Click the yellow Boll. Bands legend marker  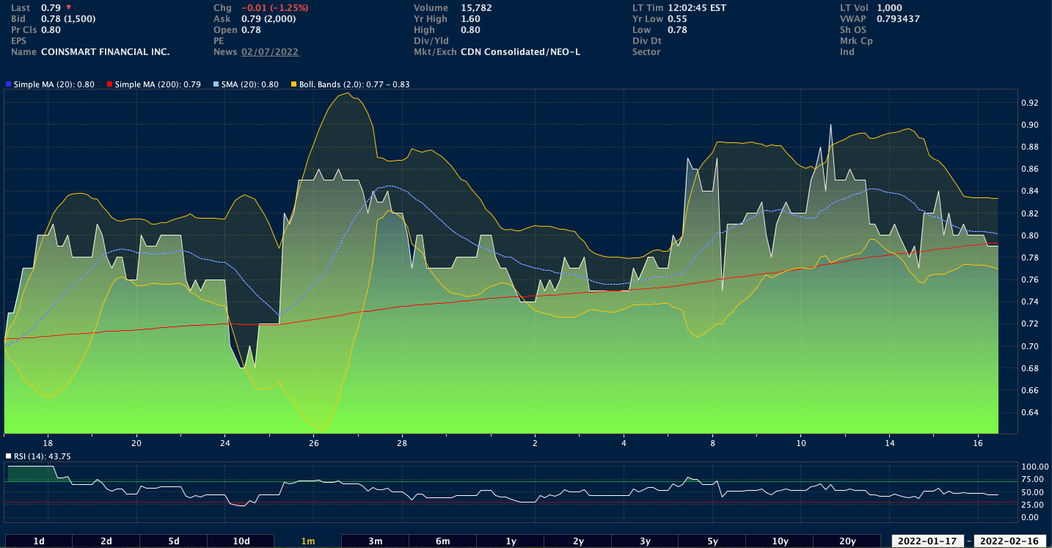(x=293, y=84)
